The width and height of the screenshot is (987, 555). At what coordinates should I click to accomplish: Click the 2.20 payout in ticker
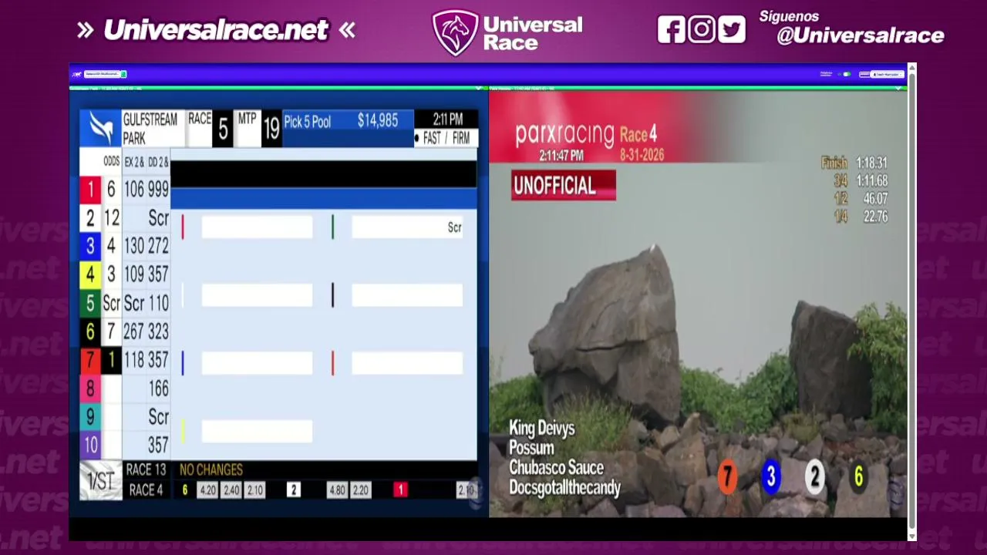(x=360, y=490)
